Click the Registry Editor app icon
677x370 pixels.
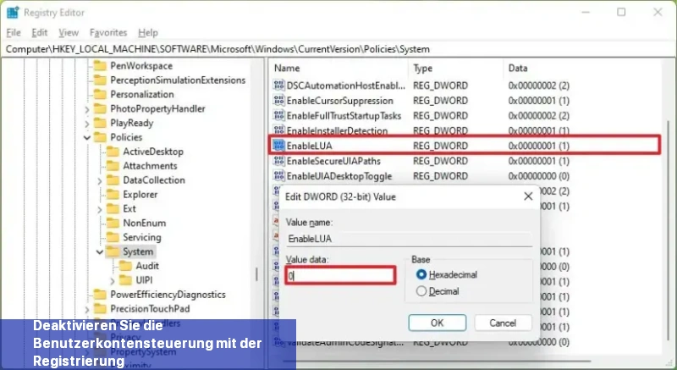tap(13, 13)
